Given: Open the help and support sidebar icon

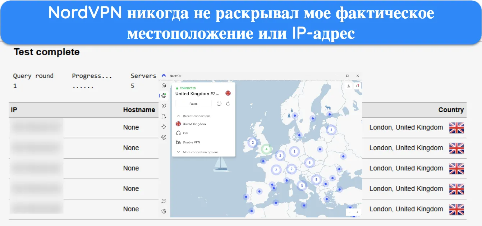Looking at the screenshot, I should tap(164, 201).
